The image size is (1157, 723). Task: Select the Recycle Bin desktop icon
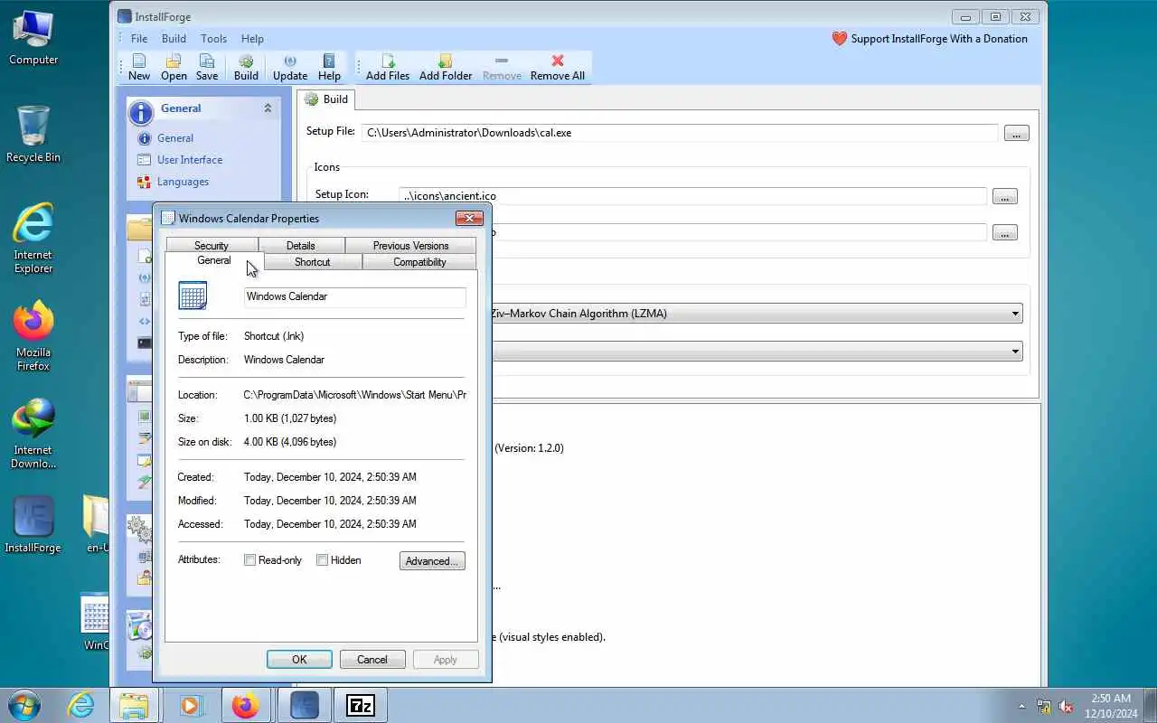click(33, 134)
